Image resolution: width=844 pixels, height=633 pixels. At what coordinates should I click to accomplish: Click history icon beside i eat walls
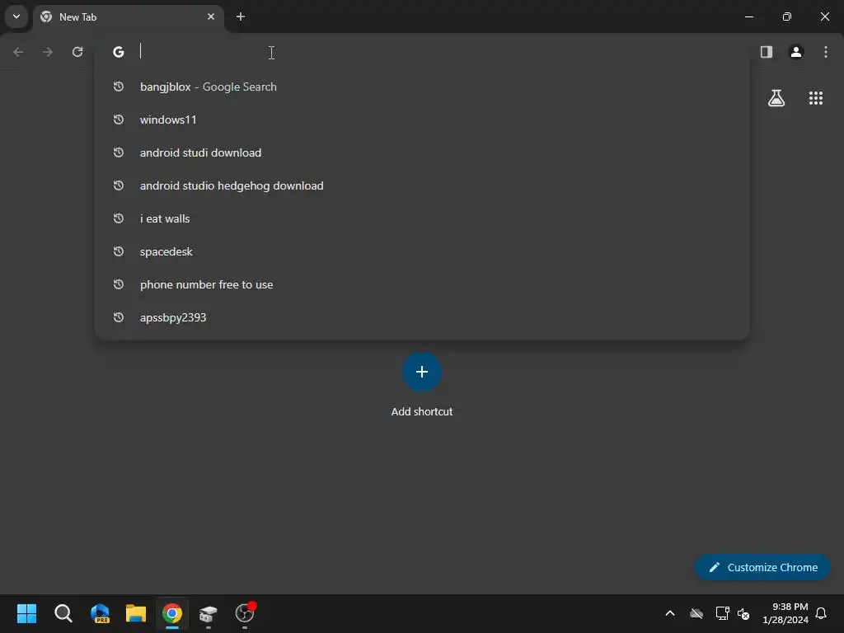tap(119, 218)
